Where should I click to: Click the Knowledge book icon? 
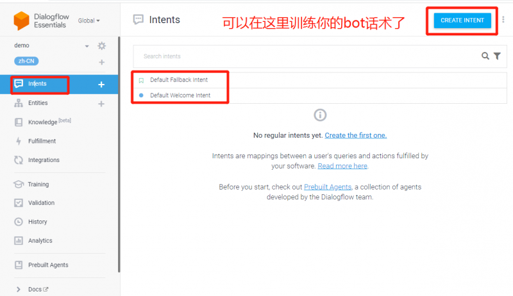(19, 122)
